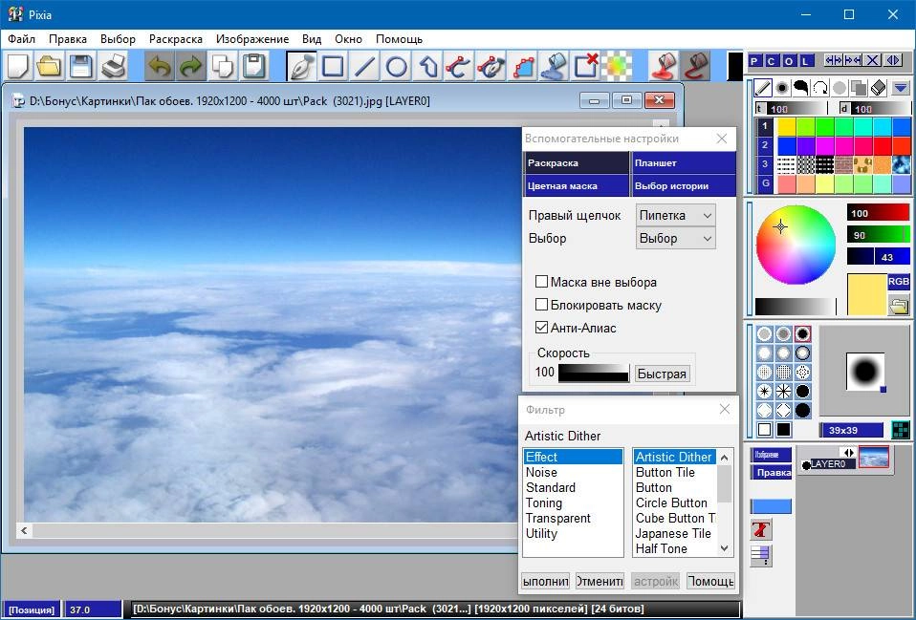The height and width of the screenshot is (620, 916).
Task: Switch to the 'Выбор истории' tab
Action: point(684,185)
